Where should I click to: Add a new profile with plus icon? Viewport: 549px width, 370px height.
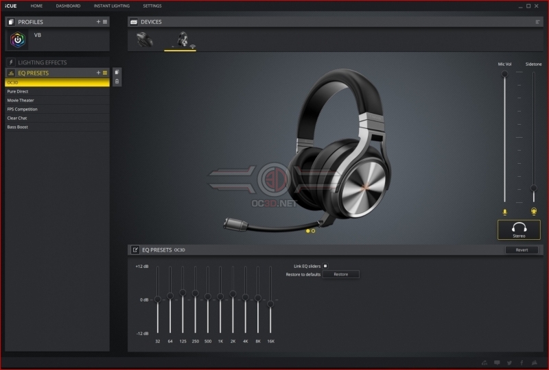(x=98, y=22)
